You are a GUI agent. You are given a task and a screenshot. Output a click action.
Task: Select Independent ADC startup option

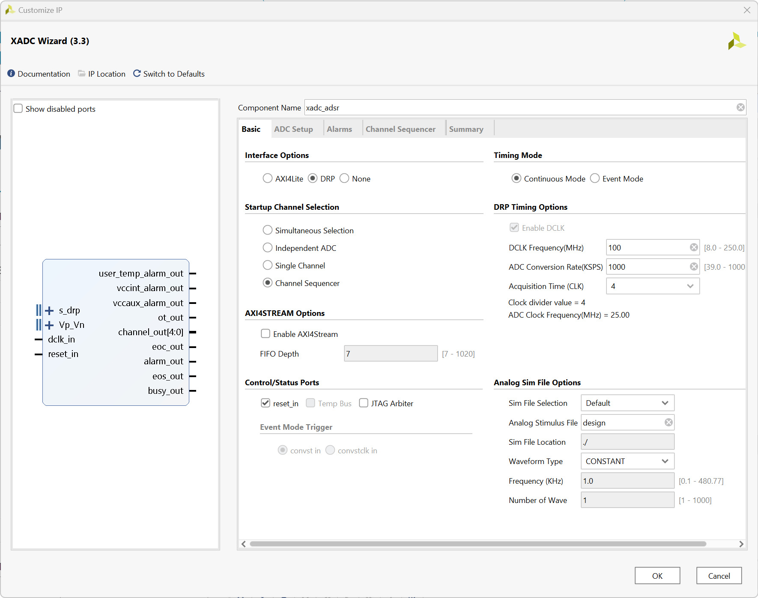pos(268,248)
